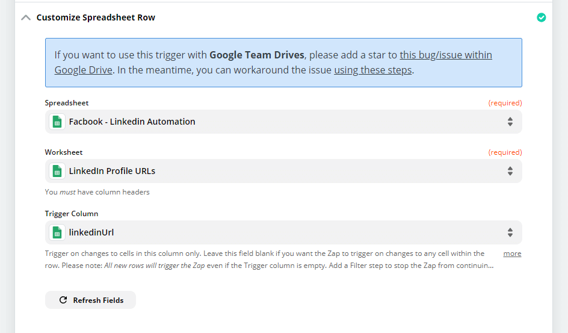The width and height of the screenshot is (568, 333).
Task: Open the Worksheet dropdown field
Action: [283, 171]
